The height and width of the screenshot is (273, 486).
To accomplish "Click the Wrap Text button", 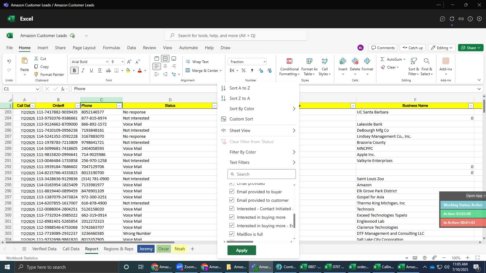I will [197, 62].
